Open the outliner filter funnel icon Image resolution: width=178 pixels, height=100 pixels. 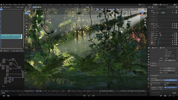(173, 7)
